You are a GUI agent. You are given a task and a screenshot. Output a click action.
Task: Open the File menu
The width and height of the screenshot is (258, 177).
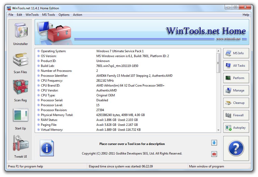[x=11, y=15]
